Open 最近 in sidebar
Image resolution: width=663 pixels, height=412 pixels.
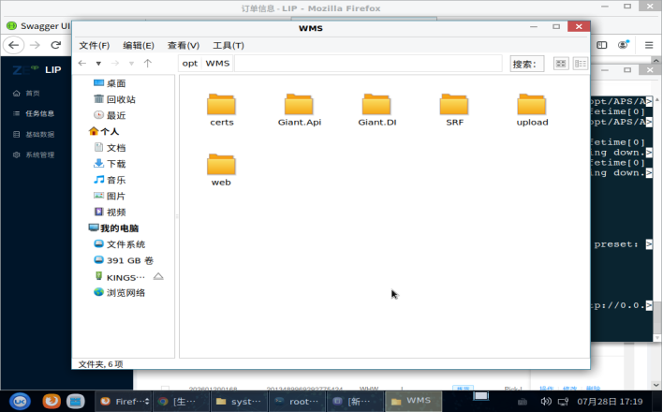click(x=110, y=115)
